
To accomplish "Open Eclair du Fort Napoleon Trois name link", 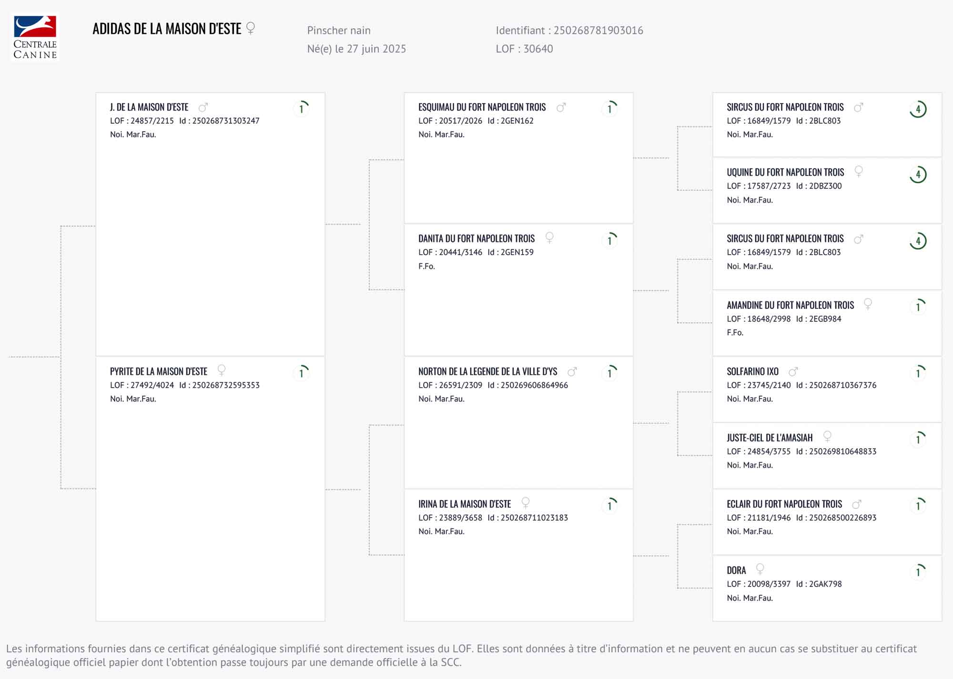I will 784,504.
